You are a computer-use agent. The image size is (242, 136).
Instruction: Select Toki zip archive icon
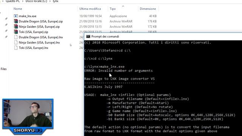(x=16, y=32)
